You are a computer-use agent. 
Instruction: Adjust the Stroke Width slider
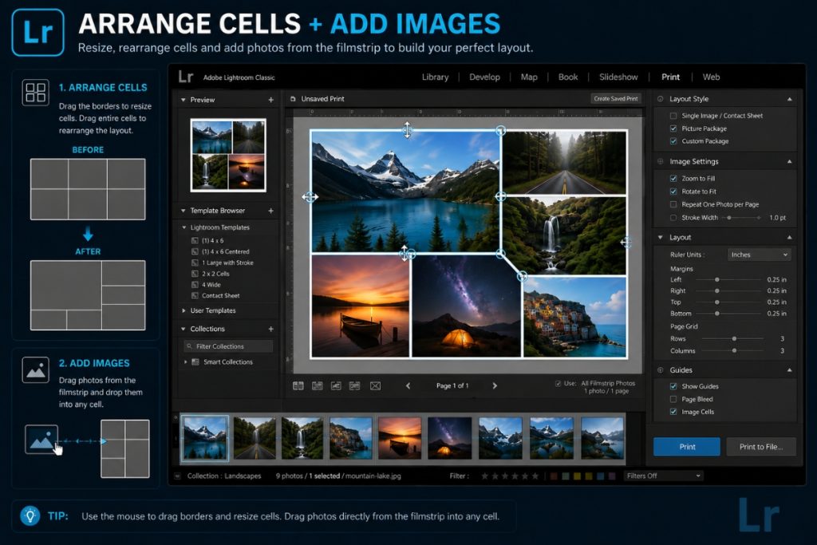tap(729, 217)
